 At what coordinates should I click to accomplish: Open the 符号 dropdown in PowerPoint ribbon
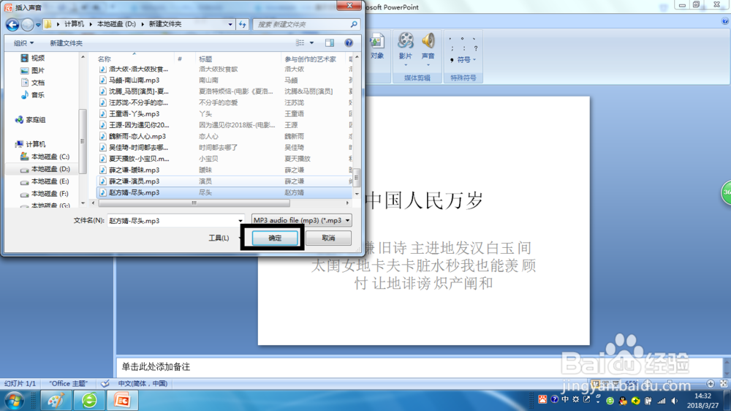(x=463, y=60)
